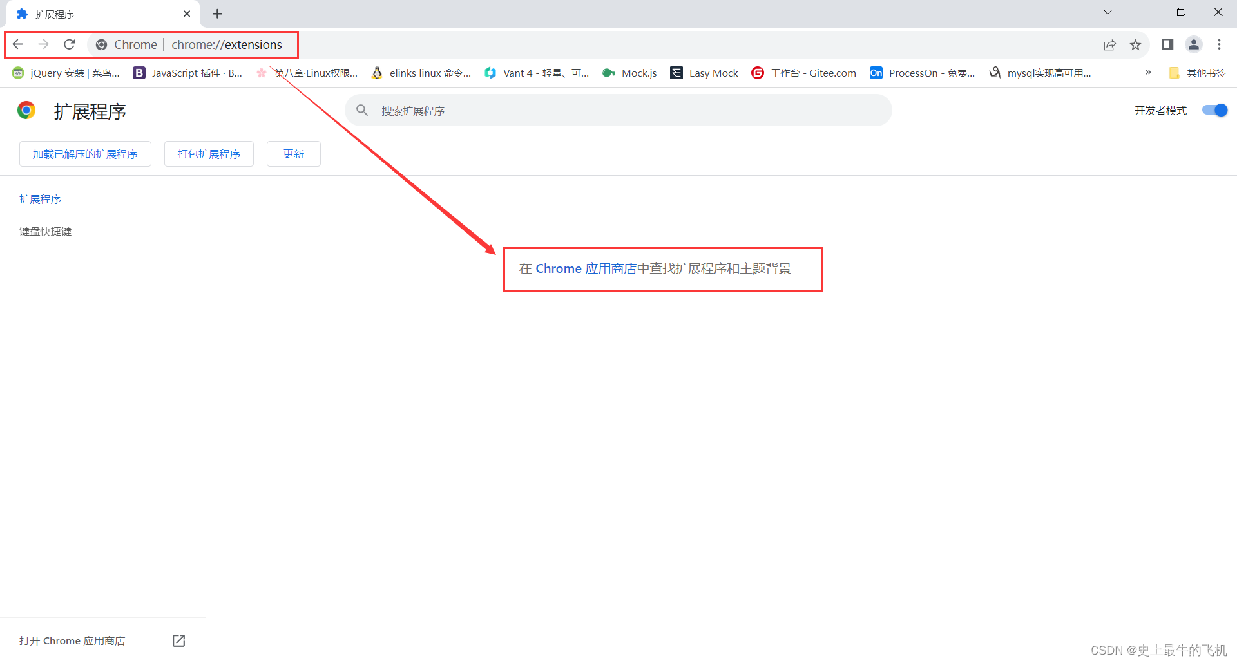This screenshot has height=663, width=1237.
Task: Open the 工作台 - Gitee.com bookmark
Action: (x=804, y=73)
